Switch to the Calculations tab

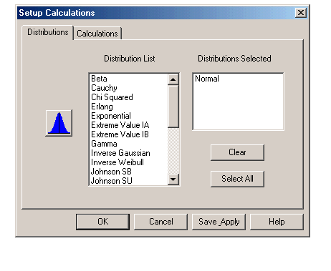pyautogui.click(x=97, y=34)
